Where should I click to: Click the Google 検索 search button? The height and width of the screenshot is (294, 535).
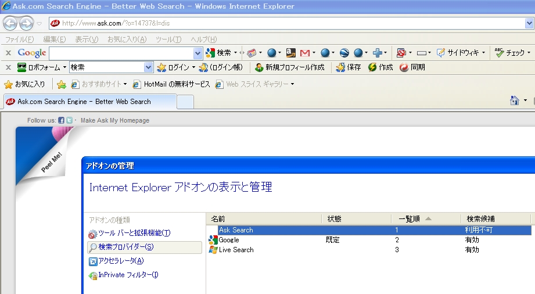click(218, 53)
